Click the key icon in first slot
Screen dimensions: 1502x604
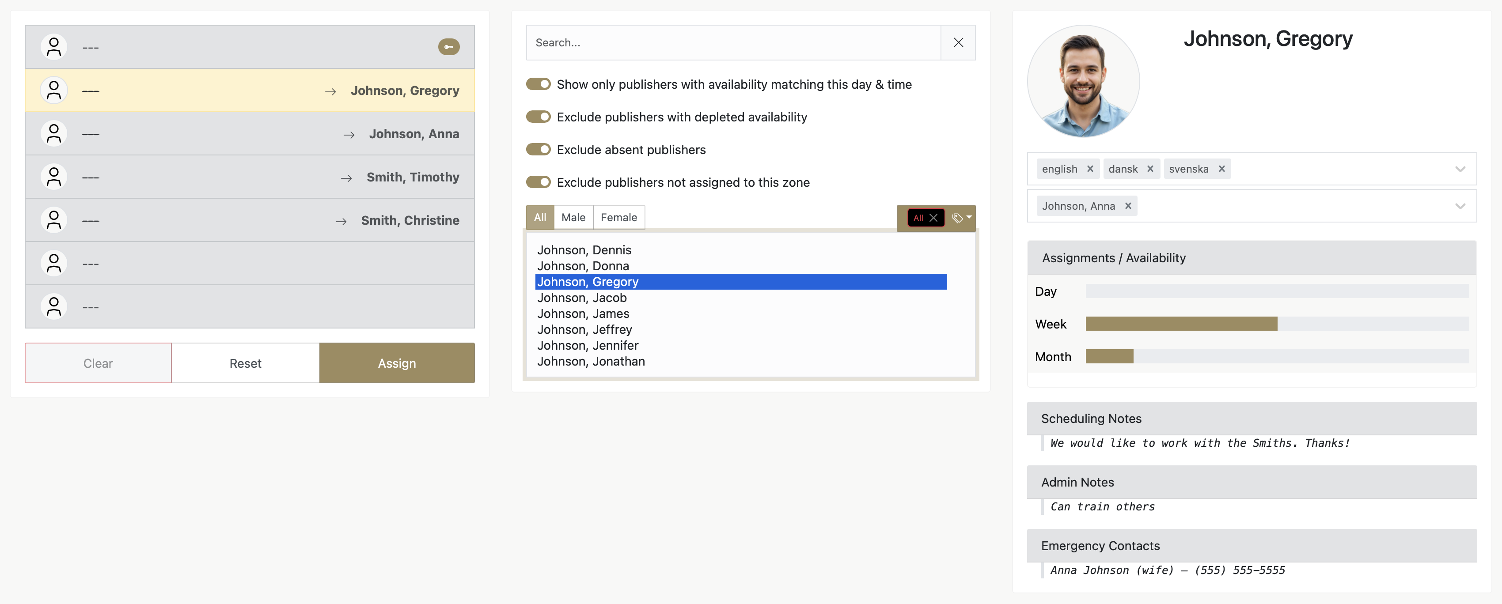pos(448,47)
